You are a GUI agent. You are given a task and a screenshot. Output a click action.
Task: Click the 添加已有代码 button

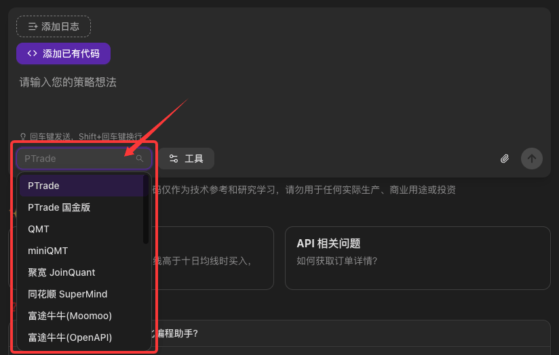click(x=64, y=54)
